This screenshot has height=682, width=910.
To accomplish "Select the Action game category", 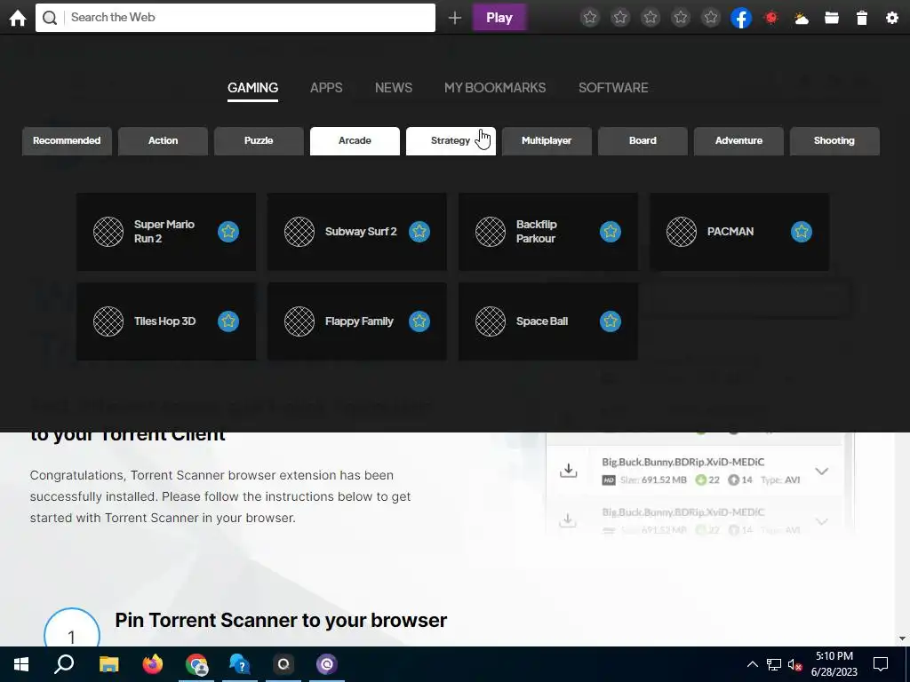I will pos(164,141).
